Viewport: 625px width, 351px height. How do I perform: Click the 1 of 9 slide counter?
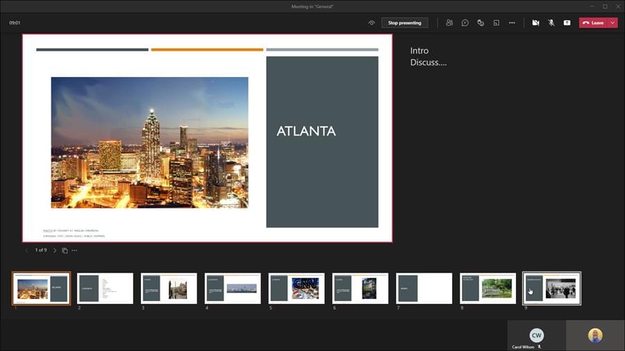point(41,250)
